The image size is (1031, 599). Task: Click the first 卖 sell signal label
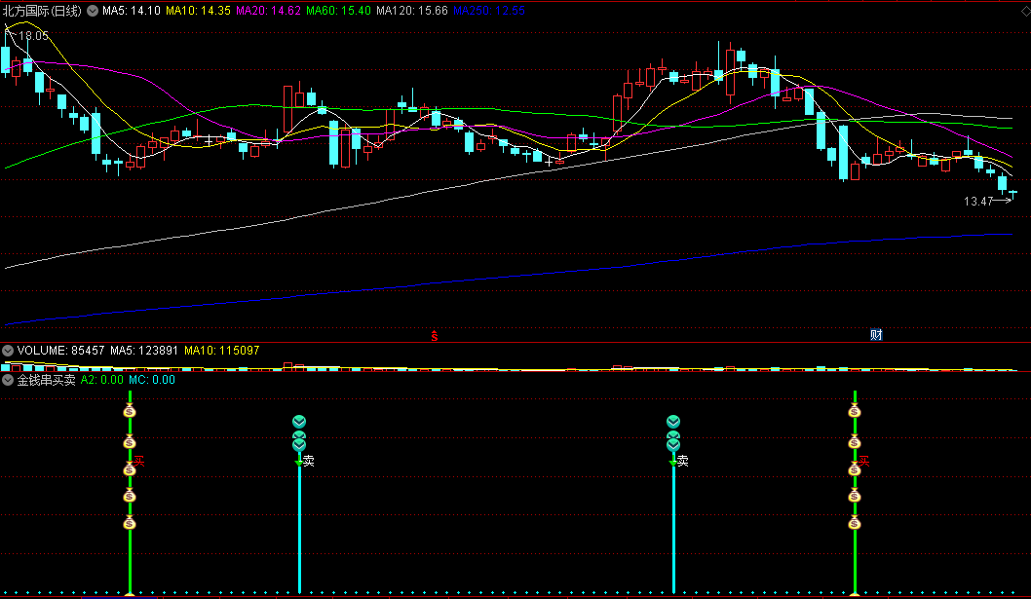pos(308,461)
